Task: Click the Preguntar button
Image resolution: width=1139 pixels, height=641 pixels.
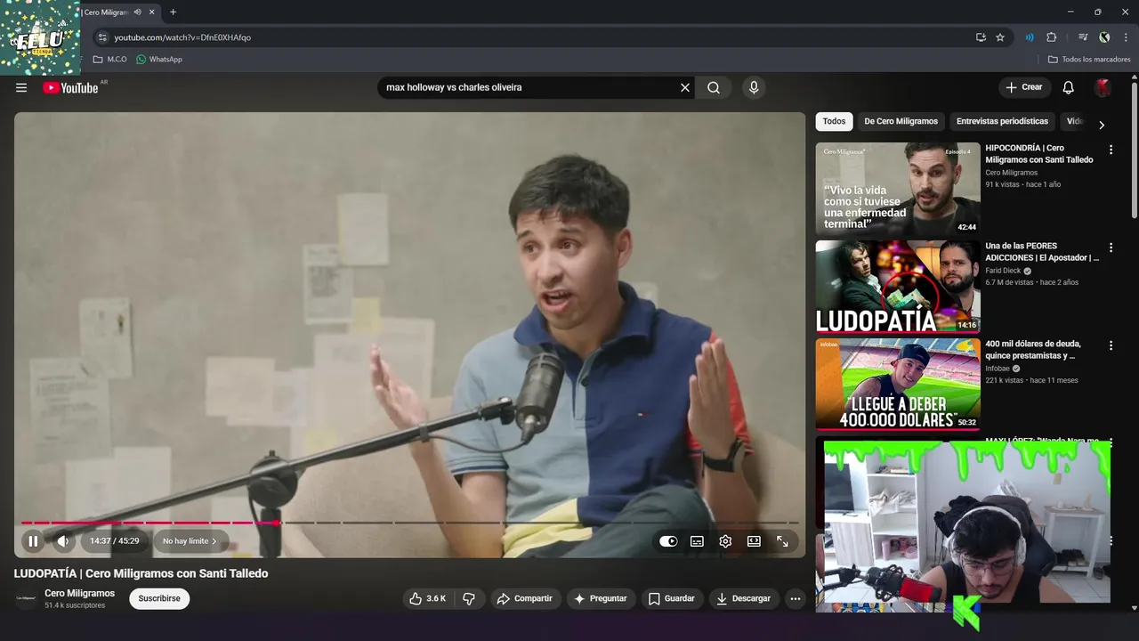Action: (601, 598)
